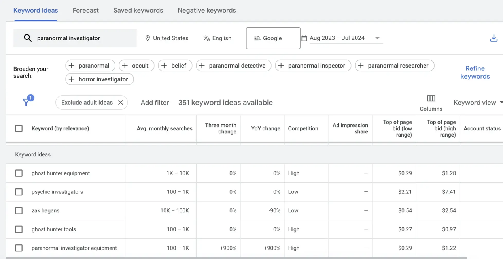Click plus icon on belief chip

tap(164, 66)
